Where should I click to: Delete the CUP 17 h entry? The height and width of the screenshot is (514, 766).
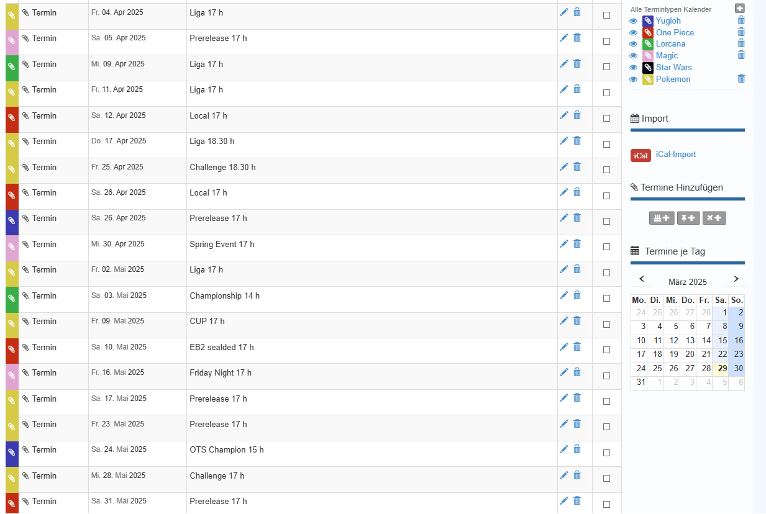point(577,321)
